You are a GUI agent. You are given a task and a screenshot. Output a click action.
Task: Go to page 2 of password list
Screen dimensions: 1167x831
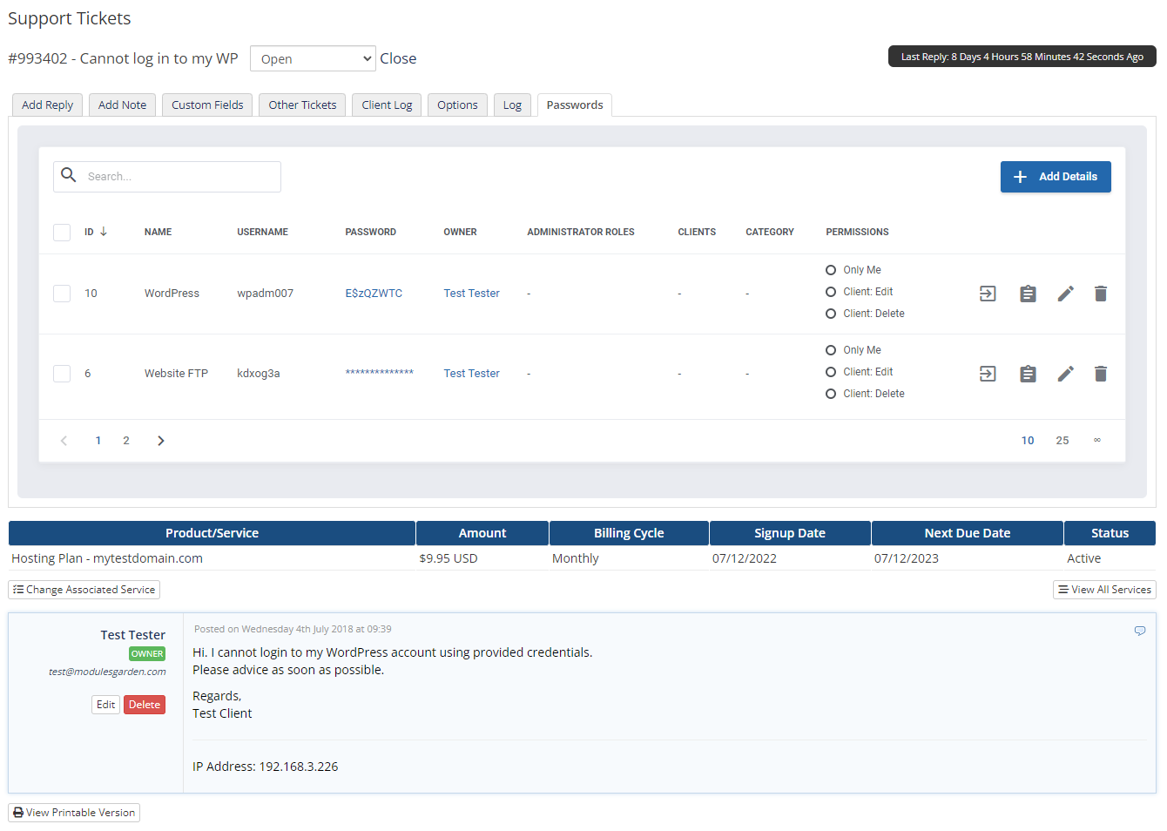(x=126, y=441)
